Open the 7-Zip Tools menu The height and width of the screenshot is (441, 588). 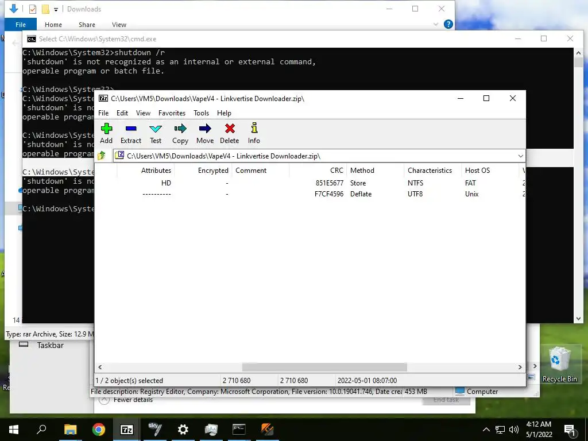click(x=201, y=113)
